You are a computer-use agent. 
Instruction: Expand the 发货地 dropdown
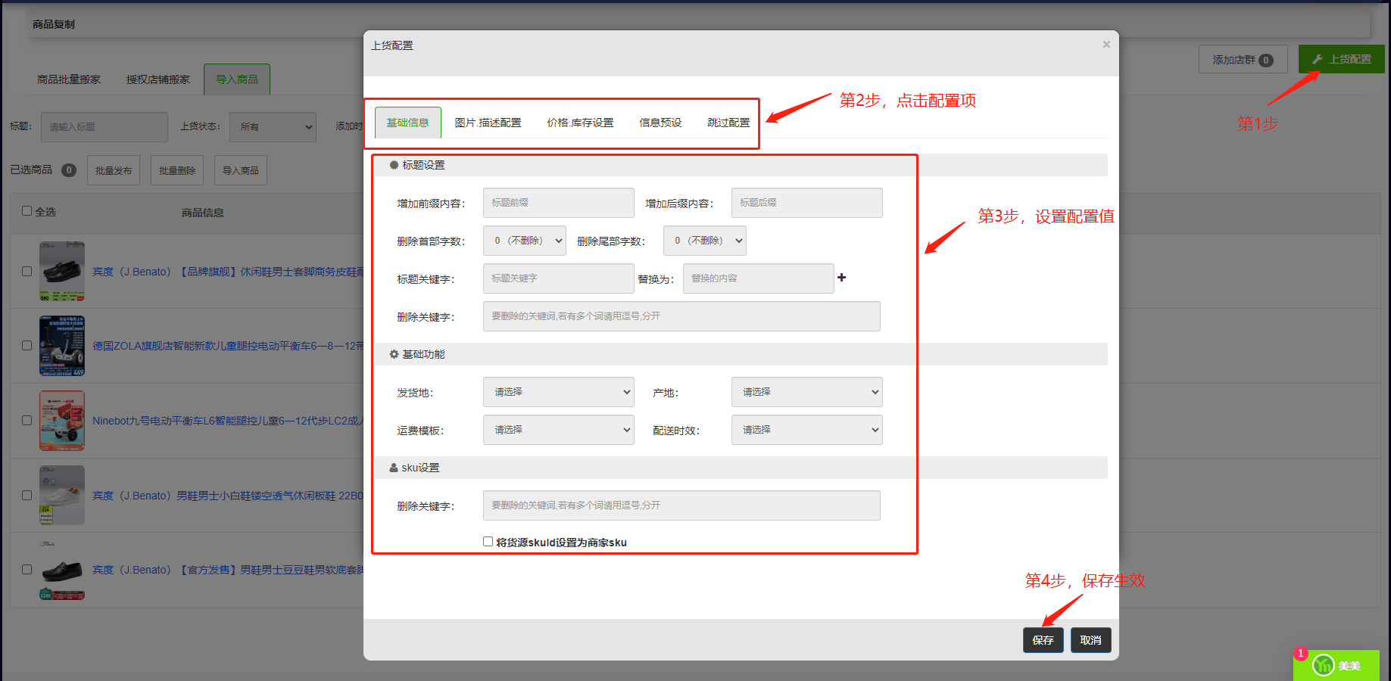click(558, 392)
